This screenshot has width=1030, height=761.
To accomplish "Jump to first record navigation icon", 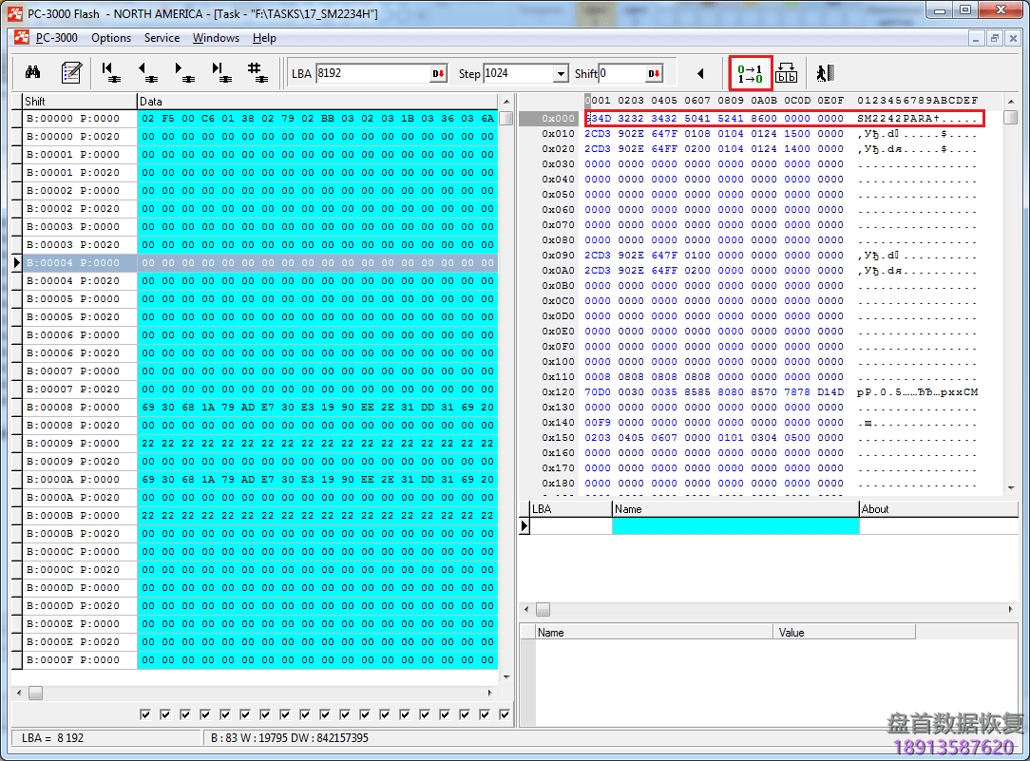I will tap(110, 73).
